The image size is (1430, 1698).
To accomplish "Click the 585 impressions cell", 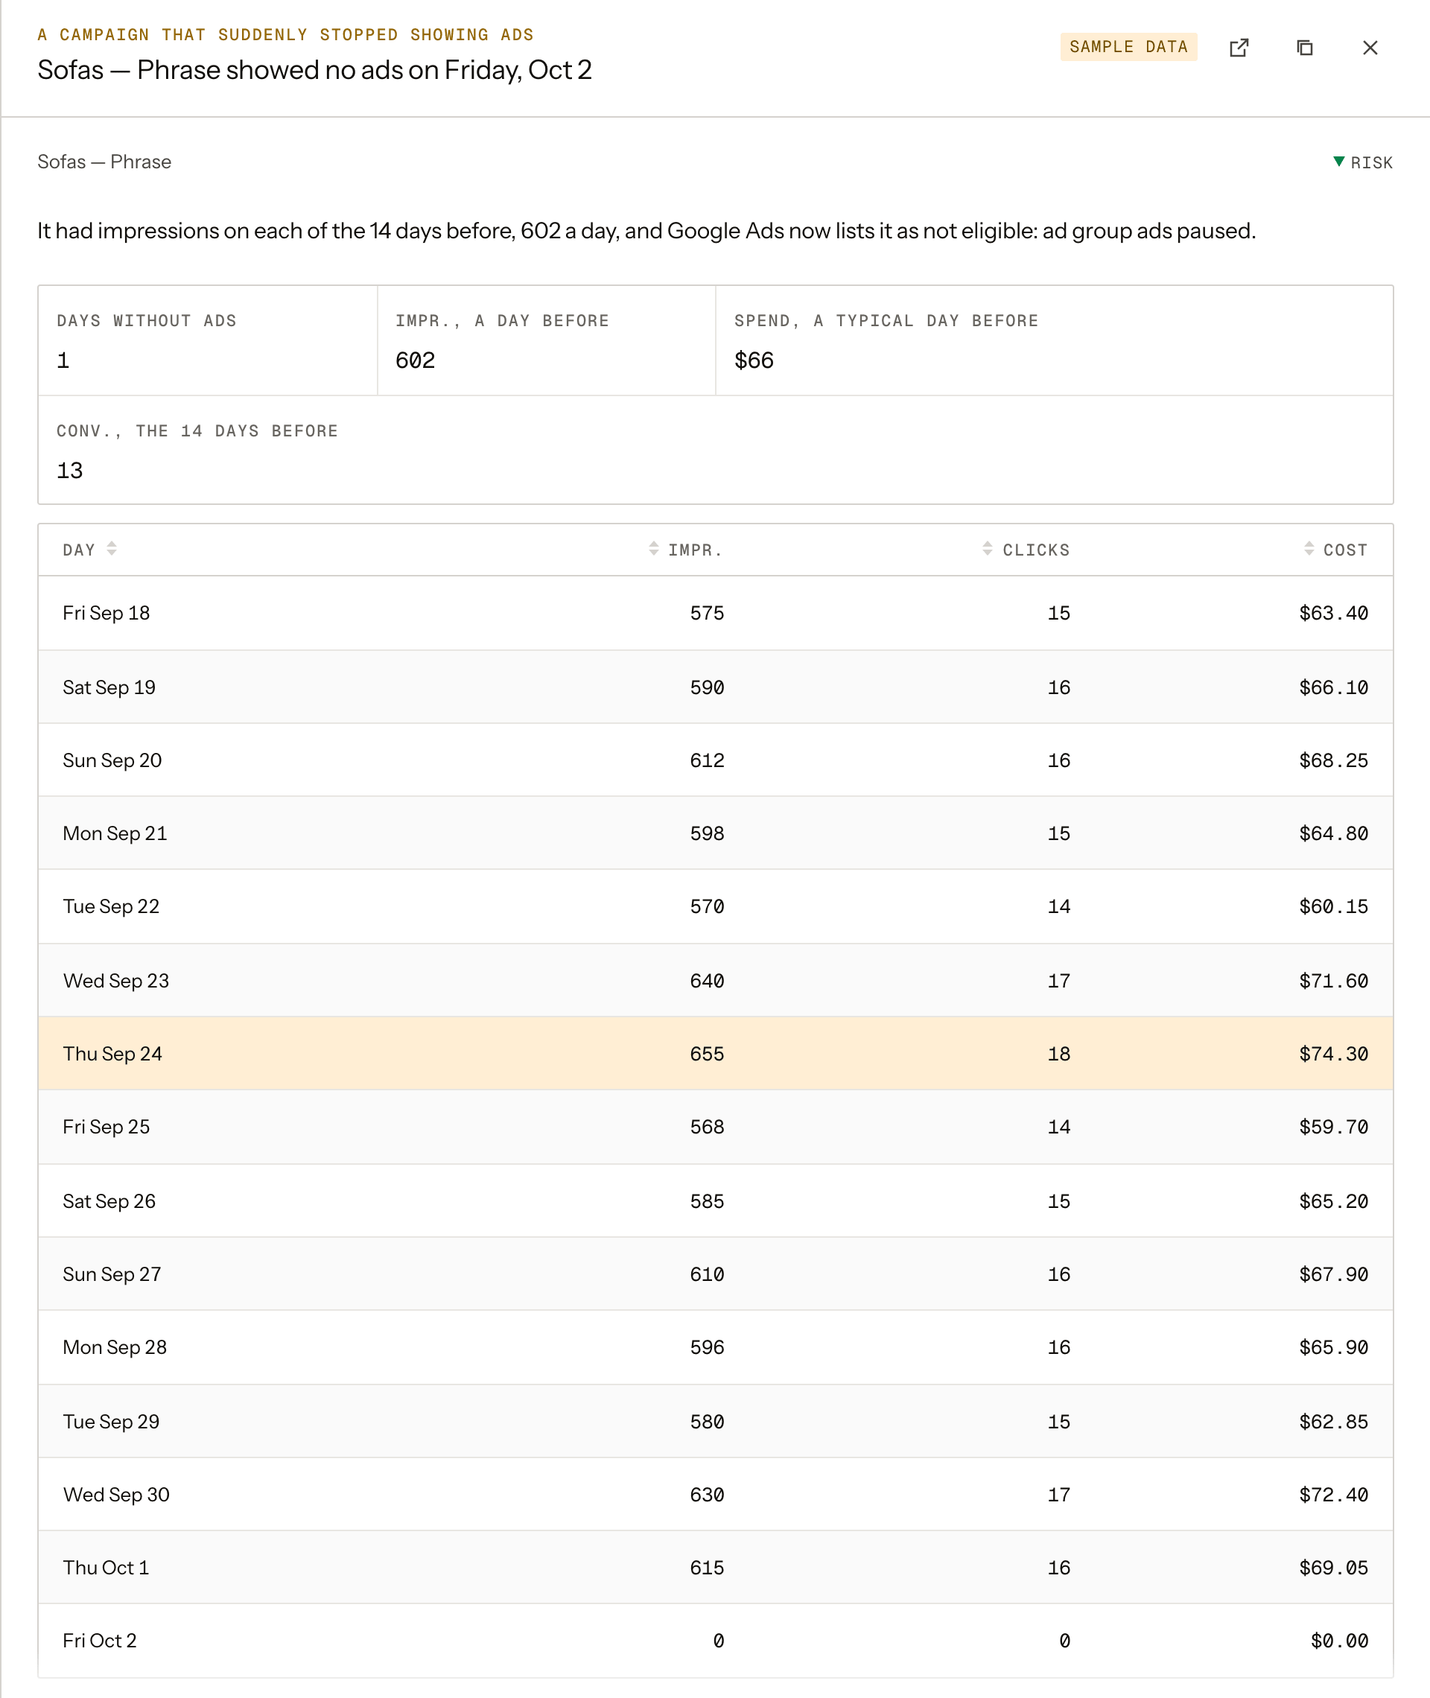I will tap(707, 1201).
